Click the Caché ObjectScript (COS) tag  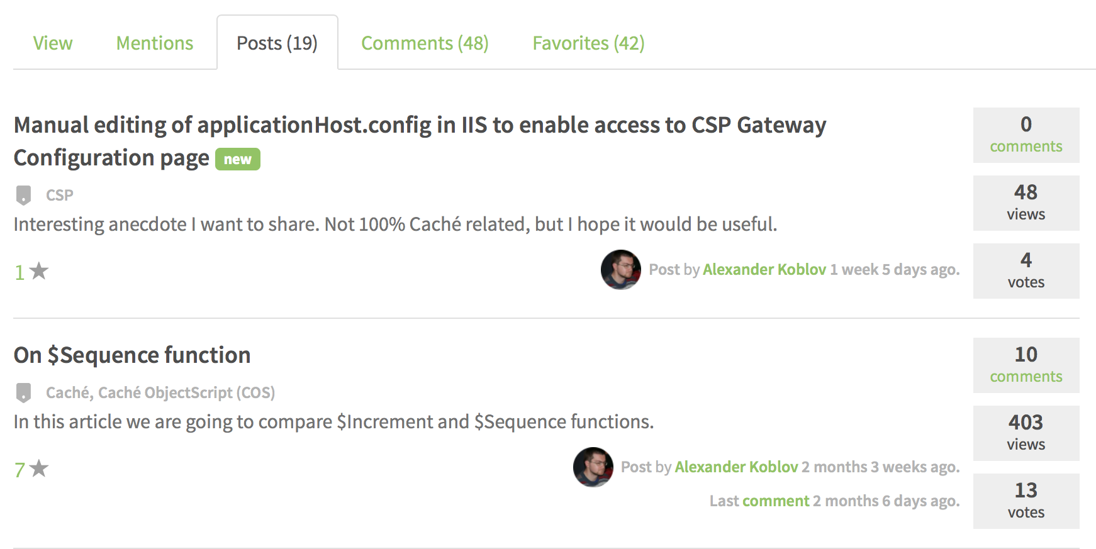coord(186,392)
